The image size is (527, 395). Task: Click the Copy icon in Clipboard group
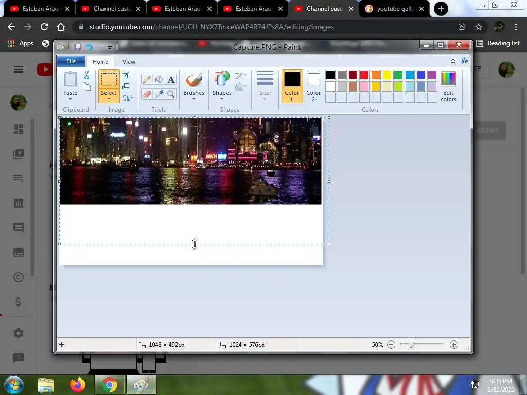pyautogui.click(x=86, y=86)
